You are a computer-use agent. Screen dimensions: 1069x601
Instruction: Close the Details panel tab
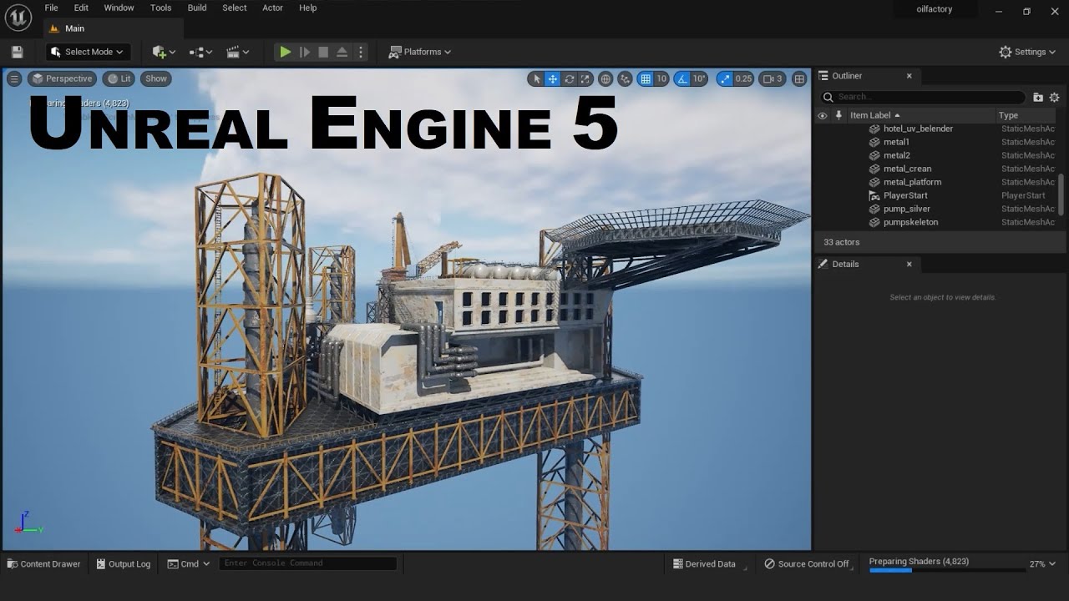tap(909, 264)
